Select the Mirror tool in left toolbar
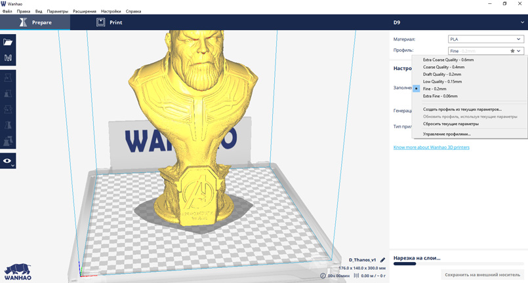 [x=8, y=125]
